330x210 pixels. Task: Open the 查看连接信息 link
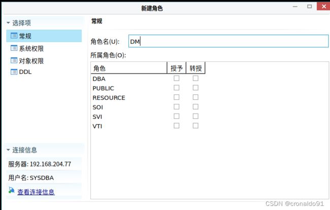36,192
